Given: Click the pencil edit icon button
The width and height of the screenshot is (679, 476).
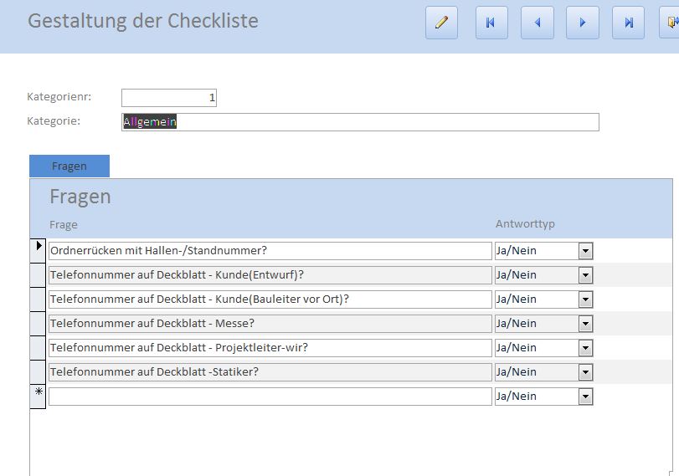Looking at the screenshot, I should point(441,23).
